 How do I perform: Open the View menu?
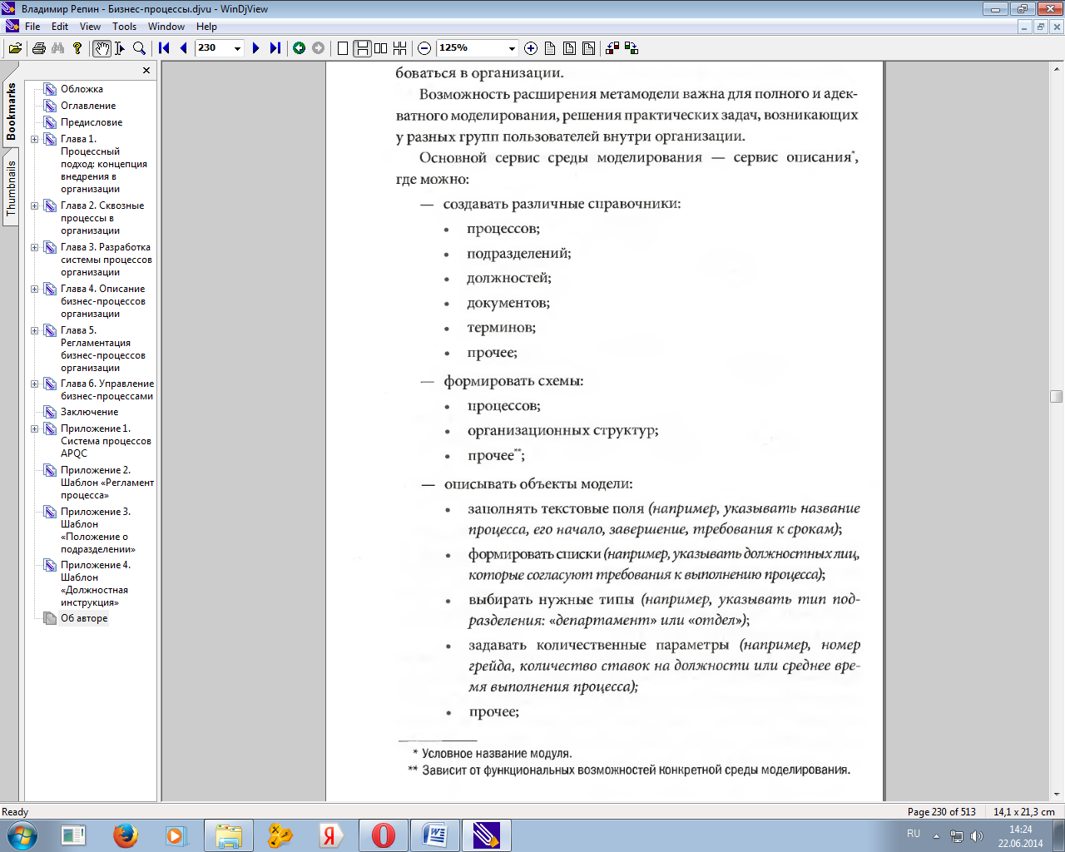tap(91, 27)
